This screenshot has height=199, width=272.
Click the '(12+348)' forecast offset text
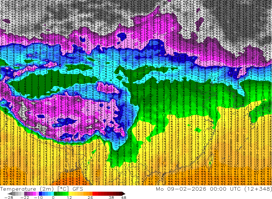[258, 189]
